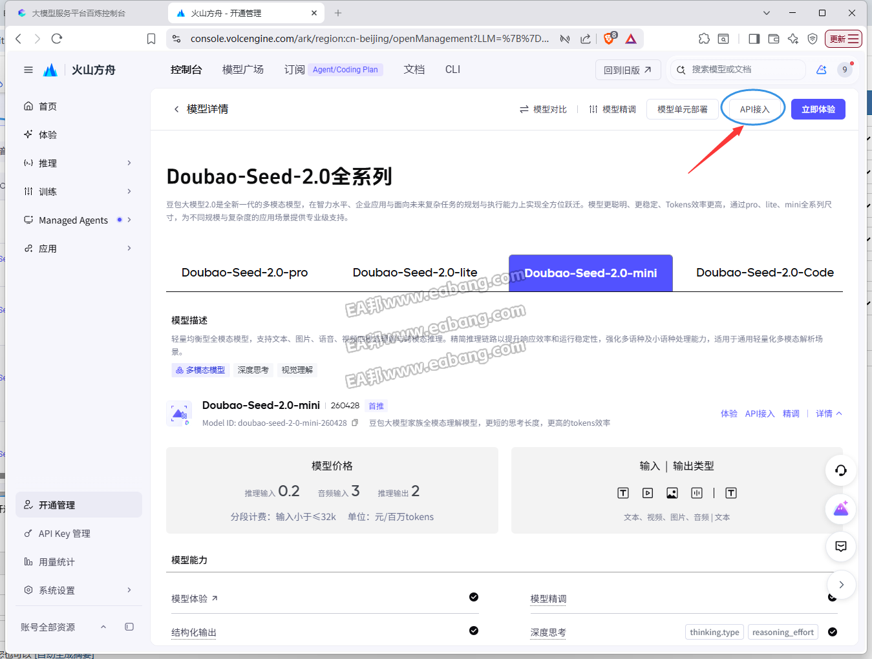Click the 模型对比 button
This screenshot has height=659, width=872.
click(543, 109)
